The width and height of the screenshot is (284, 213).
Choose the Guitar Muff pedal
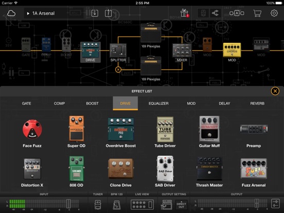209,132
